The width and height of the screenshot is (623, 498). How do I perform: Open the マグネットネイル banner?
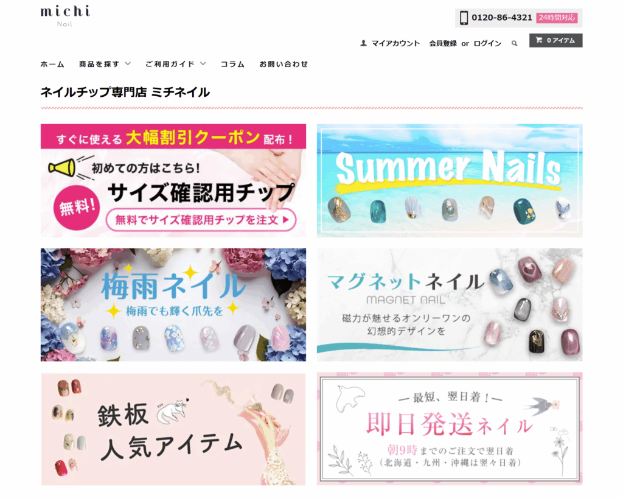[x=450, y=305]
